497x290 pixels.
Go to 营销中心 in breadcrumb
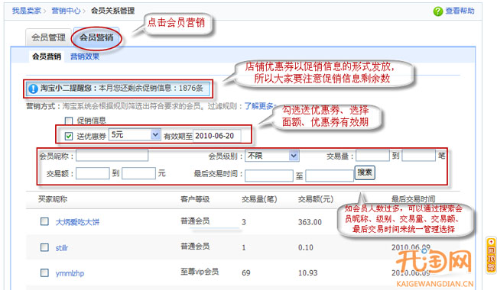click(66, 11)
